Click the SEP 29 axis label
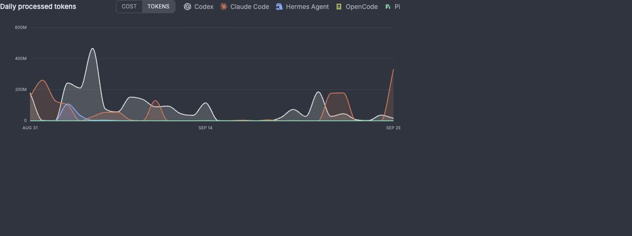This screenshot has height=236, width=632. click(393, 128)
